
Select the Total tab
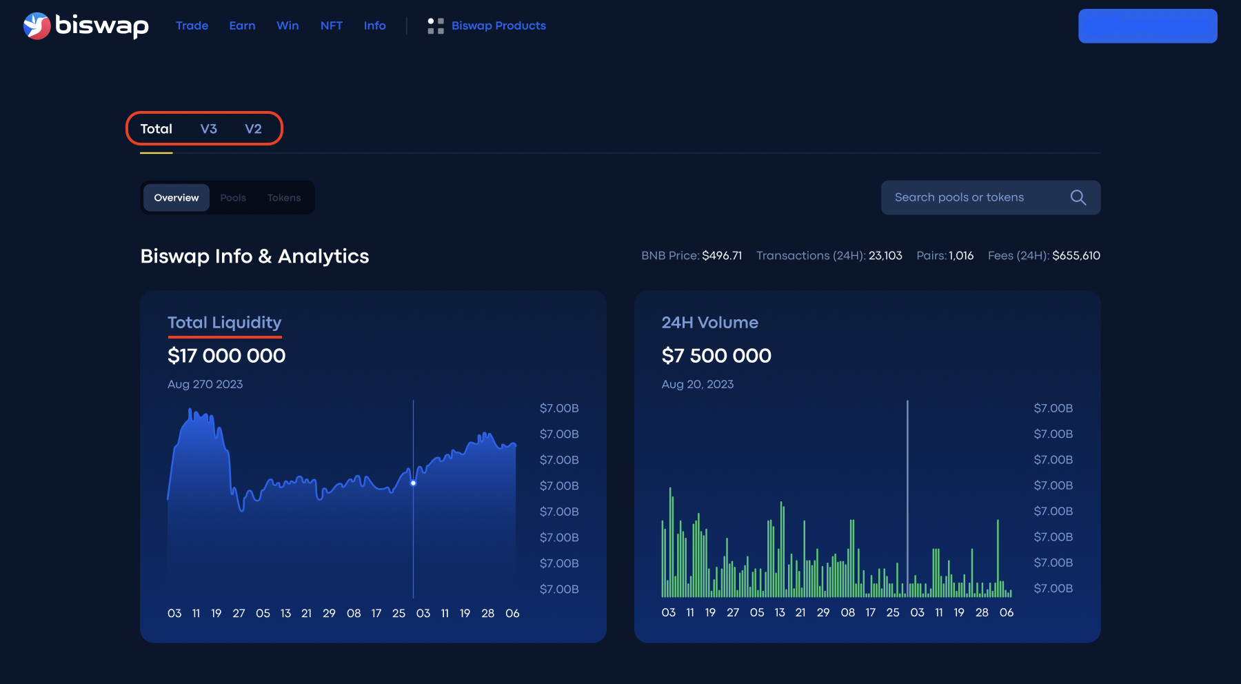pos(157,128)
